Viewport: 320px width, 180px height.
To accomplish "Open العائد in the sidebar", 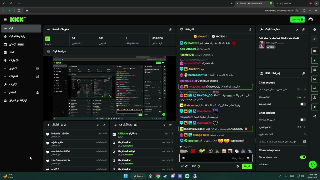I will coord(21,52).
